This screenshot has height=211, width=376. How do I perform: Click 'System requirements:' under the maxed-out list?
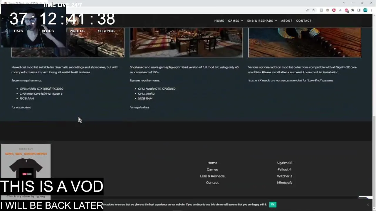26,80
